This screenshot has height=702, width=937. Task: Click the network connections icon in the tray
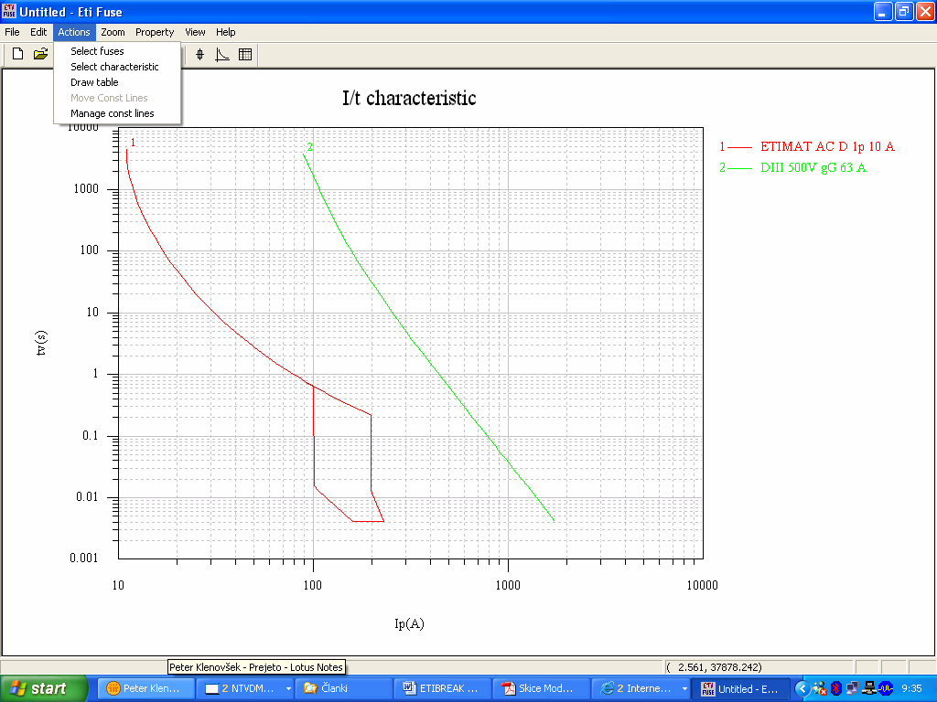[852, 688]
